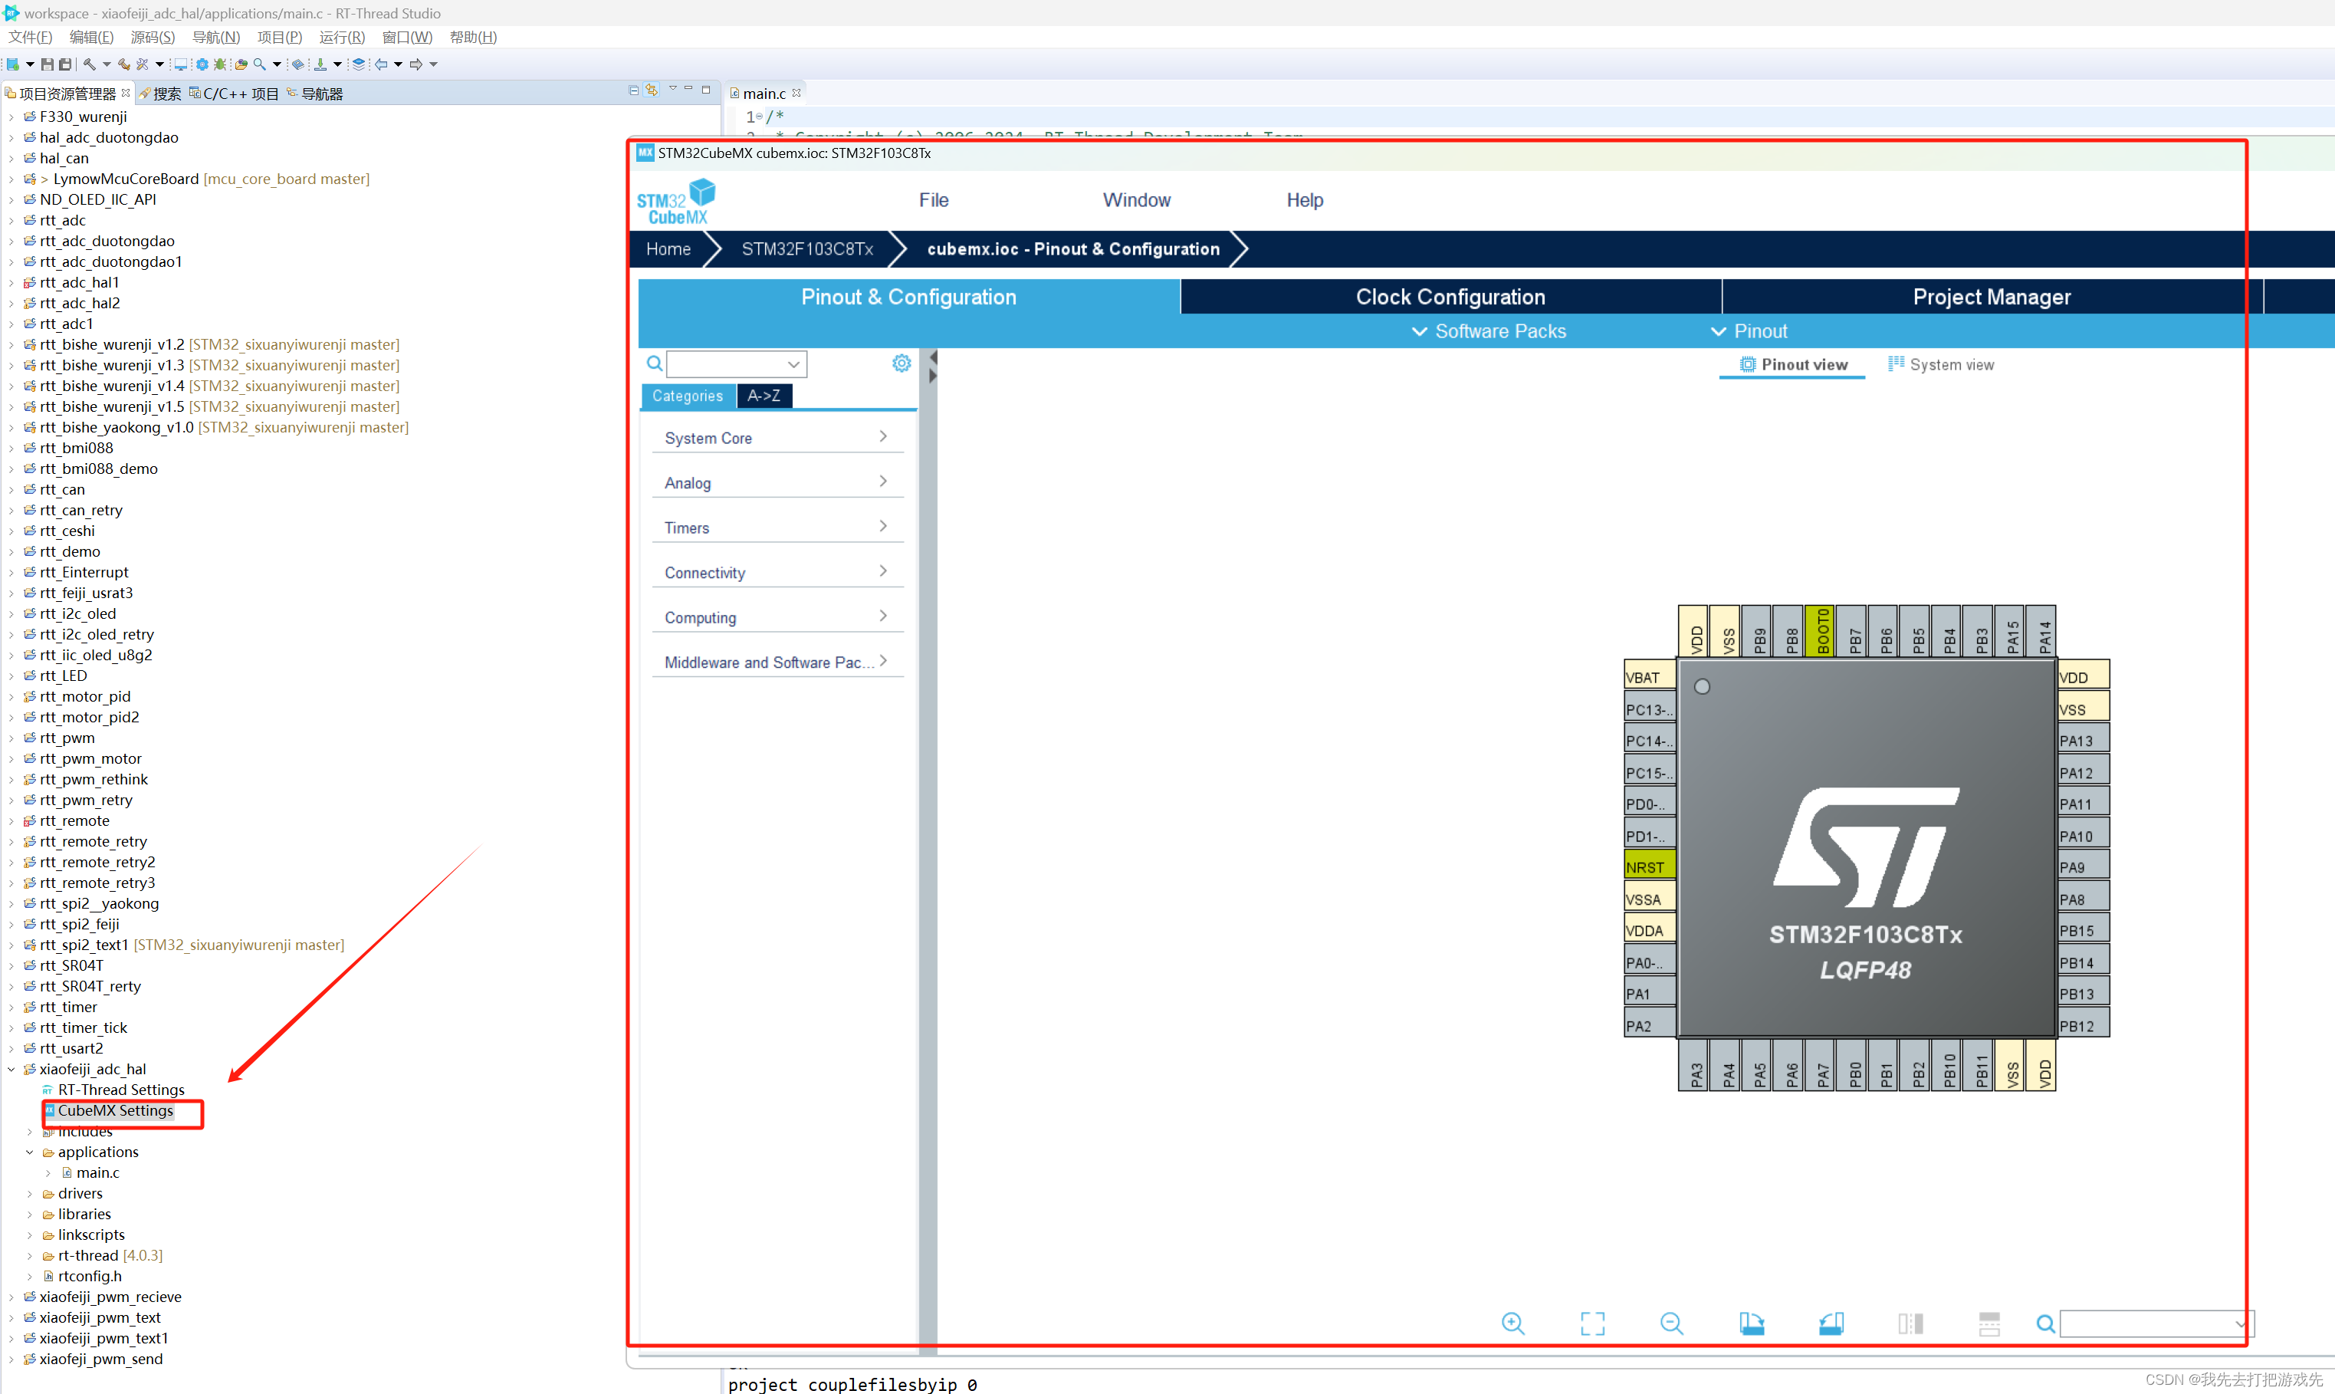
Task: Click the back navigation arrow icon
Action: point(381,64)
